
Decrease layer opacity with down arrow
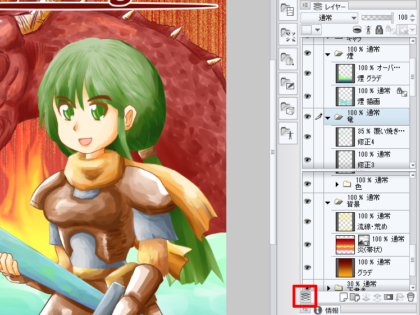pos(413,20)
